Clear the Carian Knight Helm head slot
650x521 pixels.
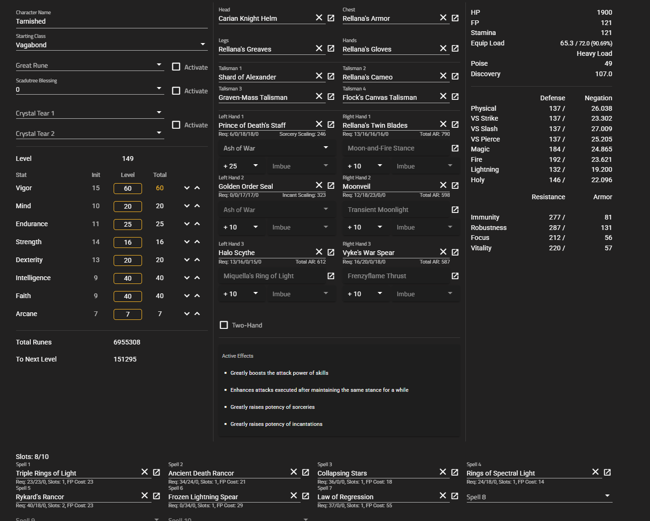click(x=319, y=18)
